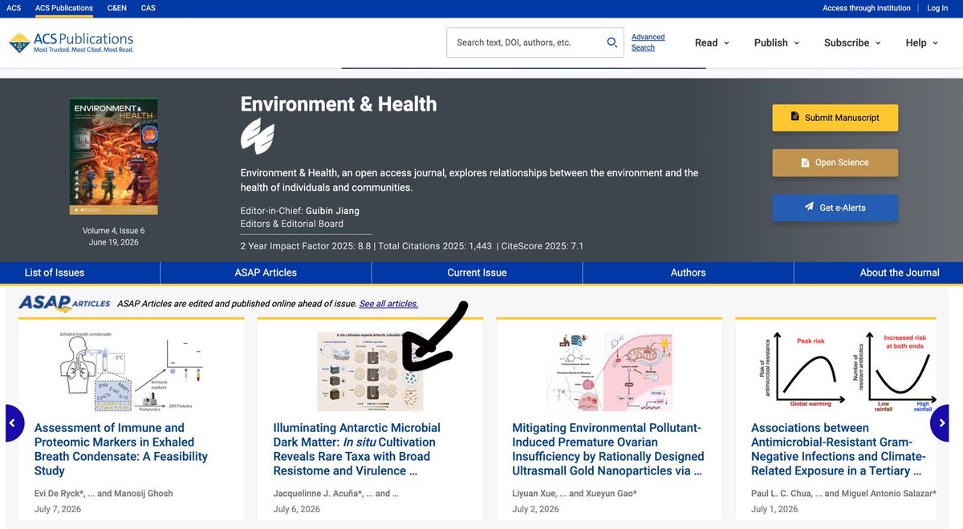
Task: Click the July 1, 2026 date
Action: point(774,509)
